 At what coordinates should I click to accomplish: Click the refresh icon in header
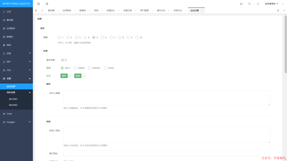coord(47,4)
